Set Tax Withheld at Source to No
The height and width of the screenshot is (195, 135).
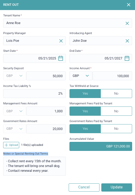pos(116,94)
